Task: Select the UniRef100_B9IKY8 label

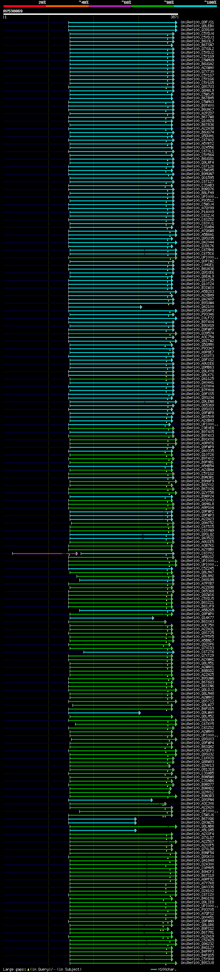Action: (x=197, y=440)
